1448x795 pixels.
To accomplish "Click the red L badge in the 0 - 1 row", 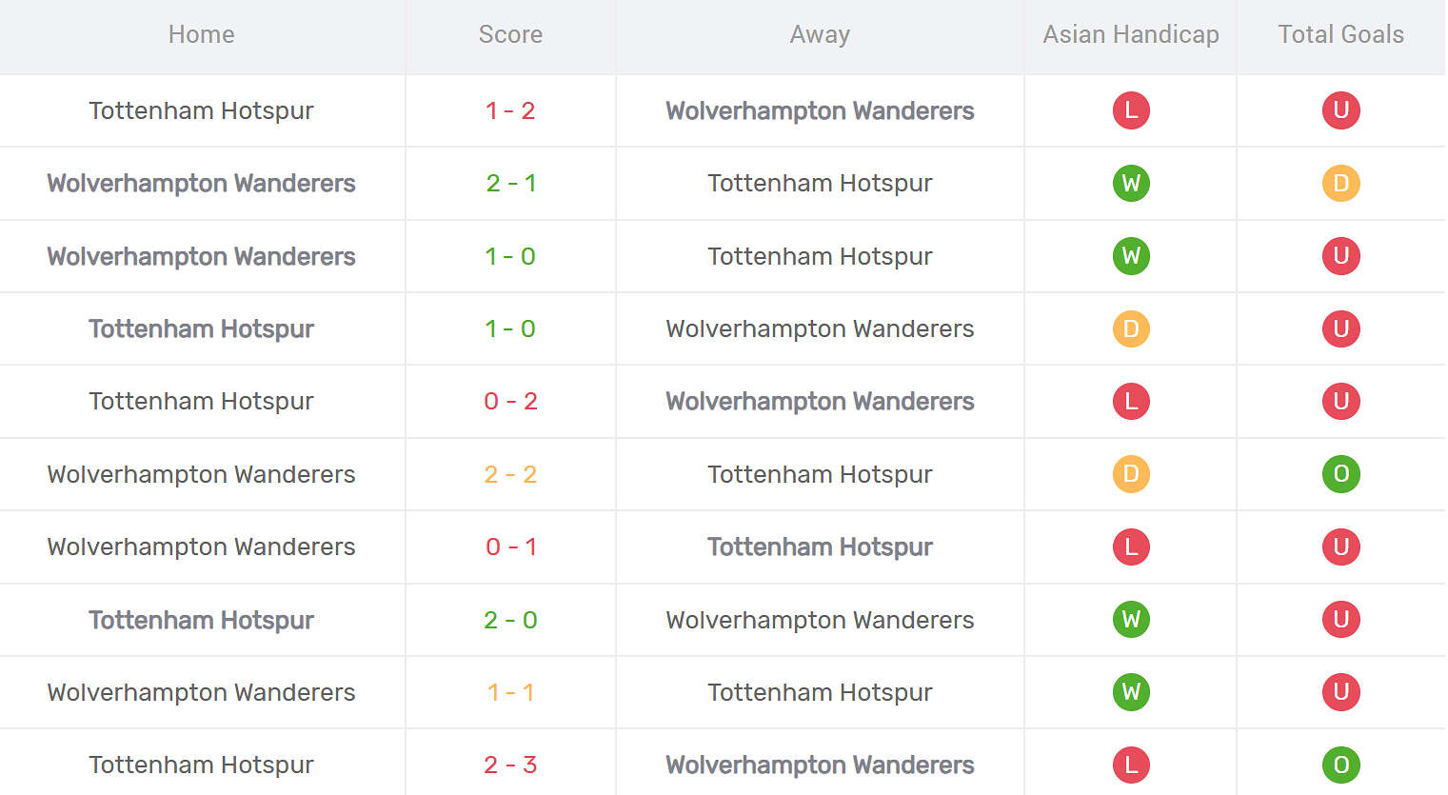I will [1131, 547].
